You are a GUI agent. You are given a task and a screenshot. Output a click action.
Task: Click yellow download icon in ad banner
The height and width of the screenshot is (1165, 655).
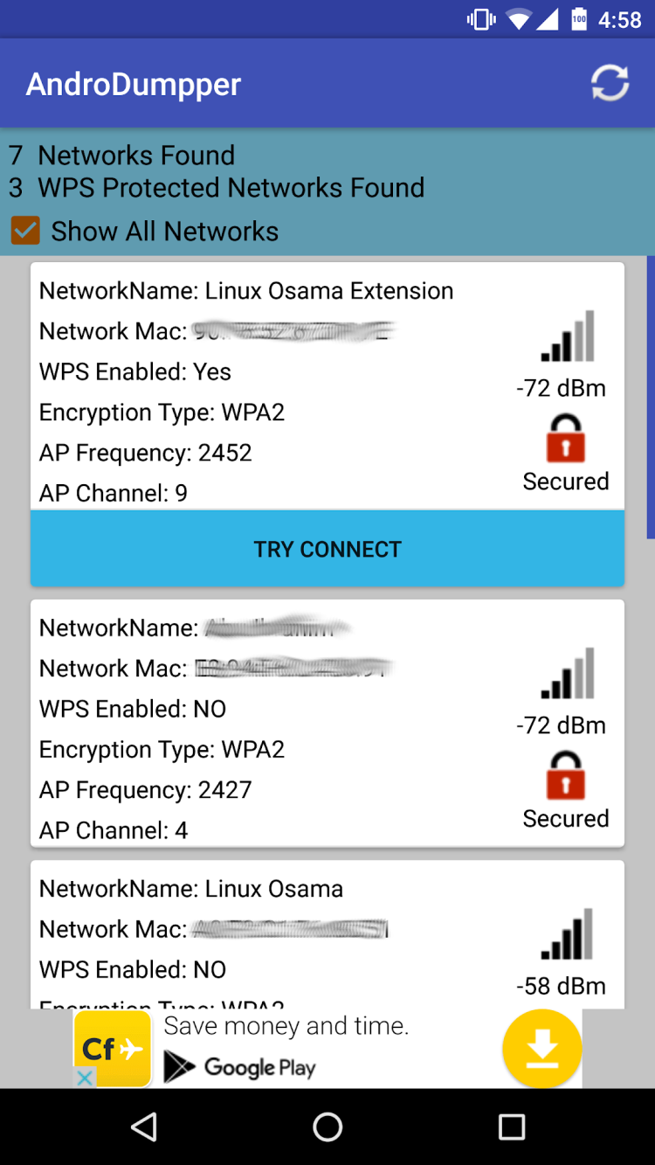pyautogui.click(x=541, y=1048)
